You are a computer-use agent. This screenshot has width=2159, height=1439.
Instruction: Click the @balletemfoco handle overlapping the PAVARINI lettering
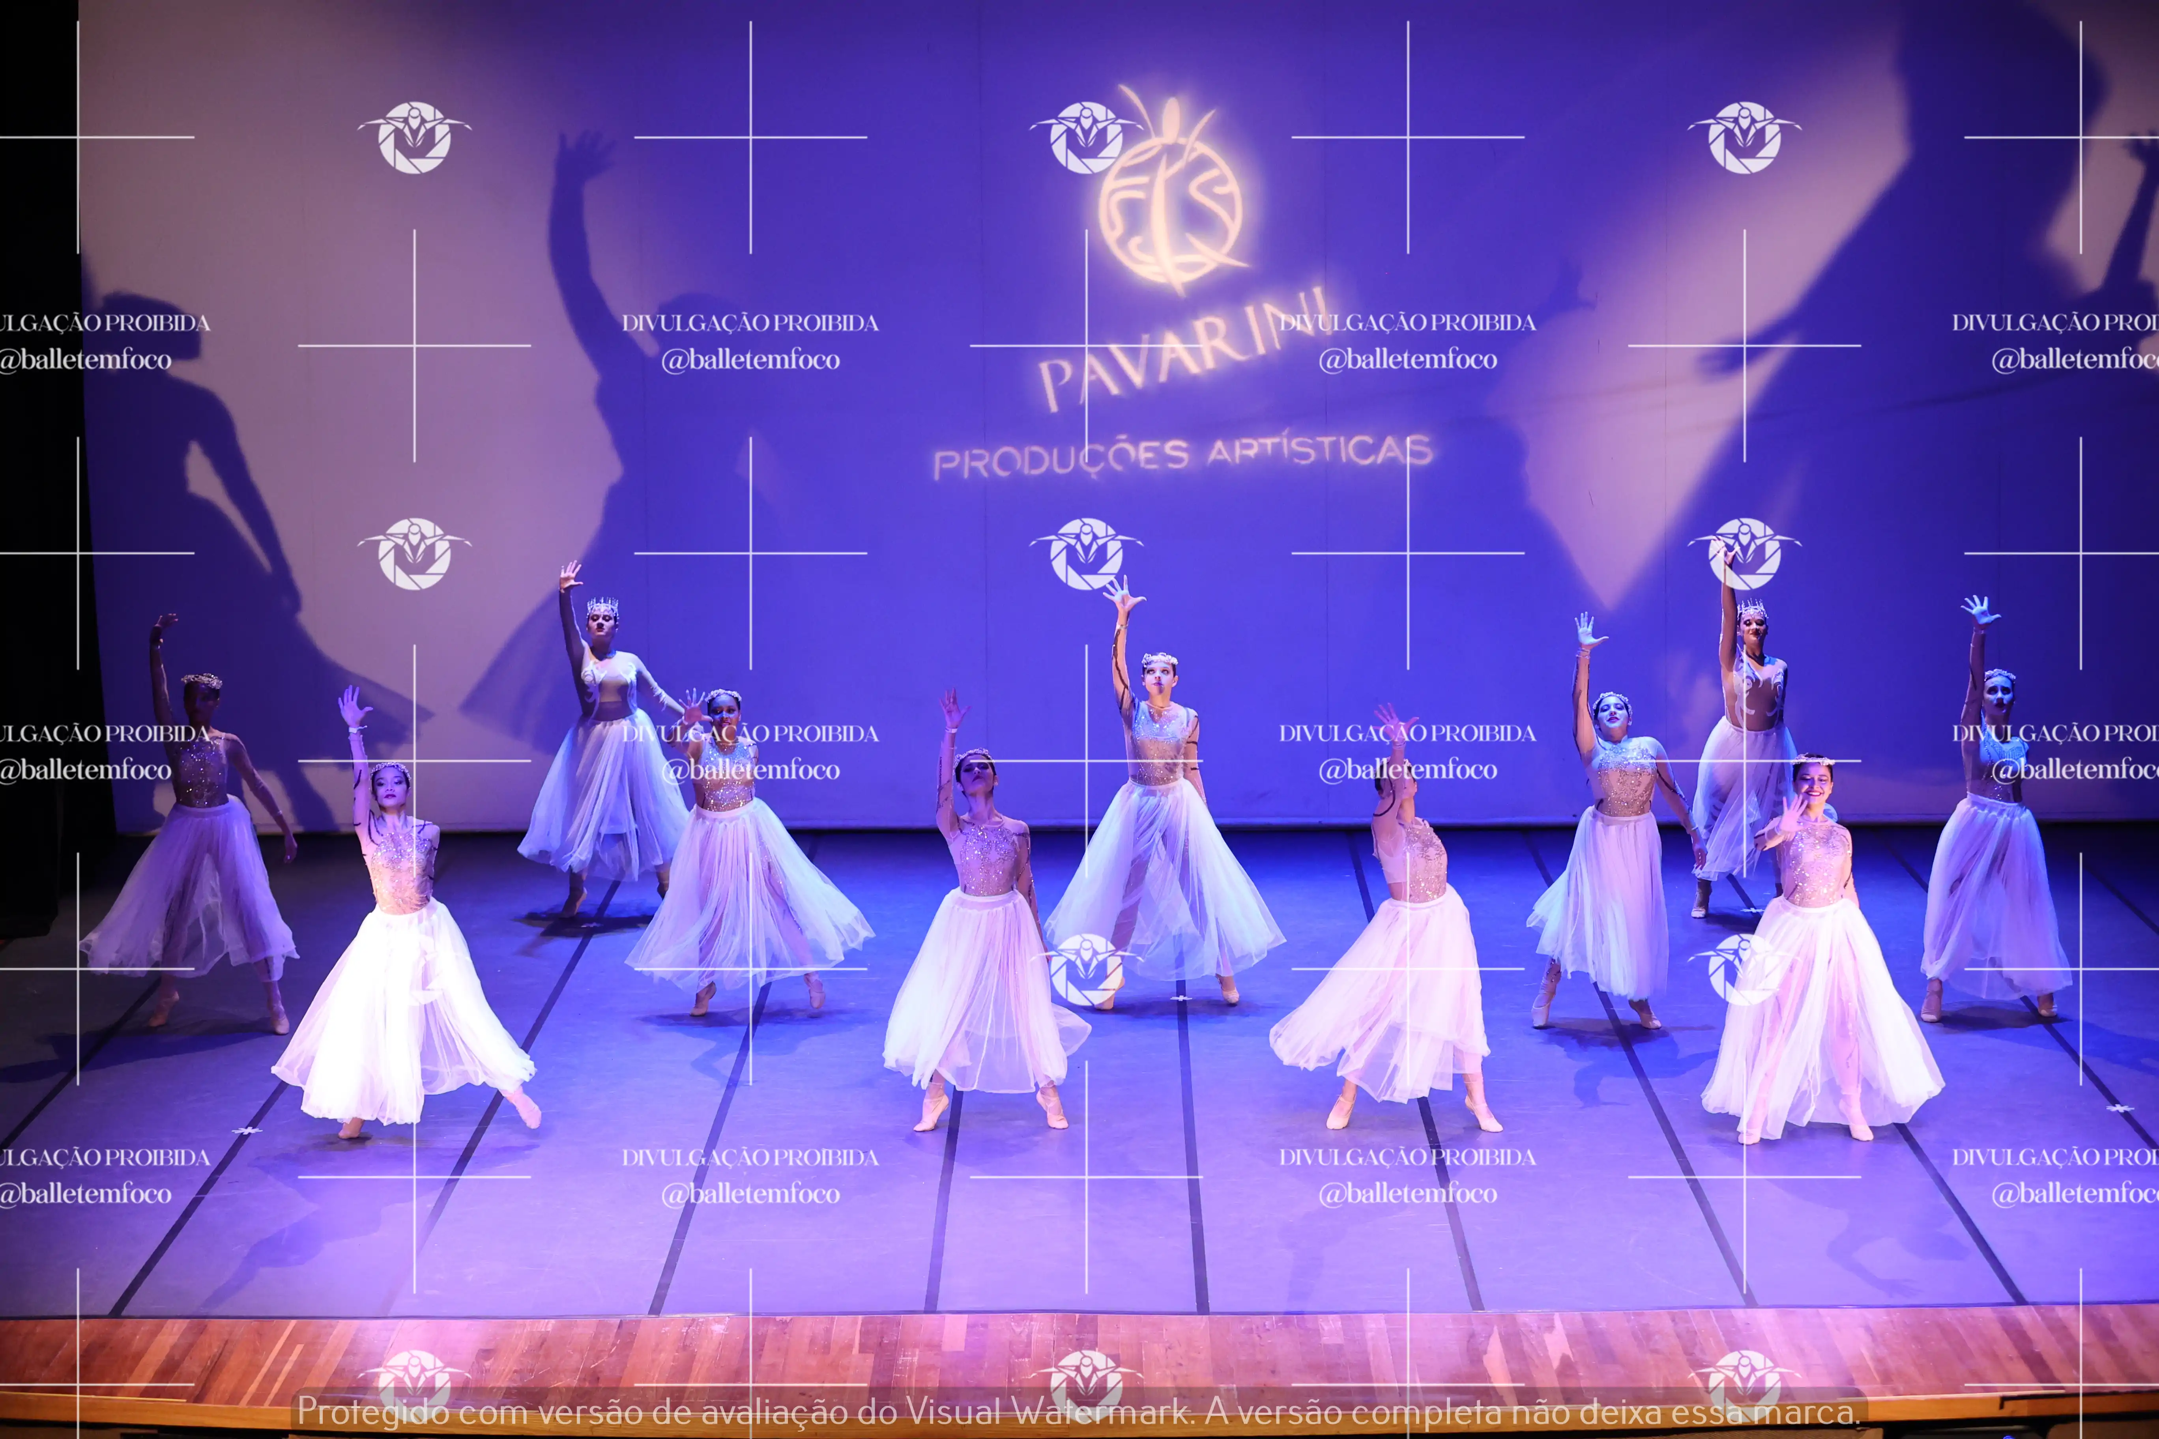point(1407,360)
